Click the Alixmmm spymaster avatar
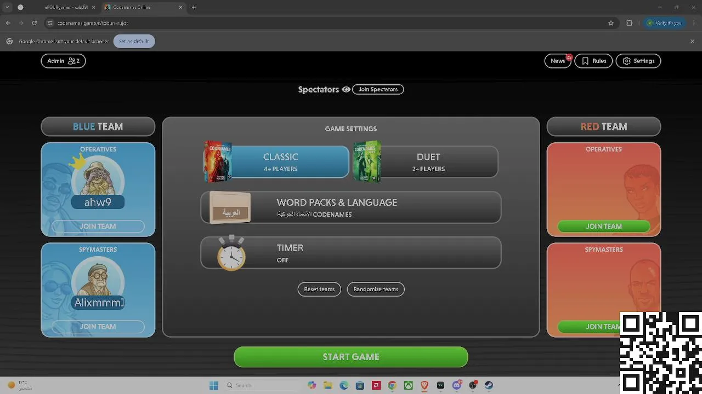 tap(98, 277)
